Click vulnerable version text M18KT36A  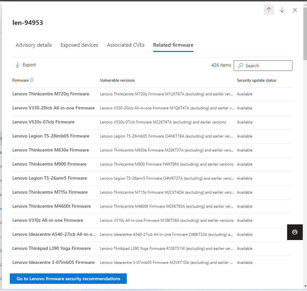pyautogui.click(x=170, y=220)
